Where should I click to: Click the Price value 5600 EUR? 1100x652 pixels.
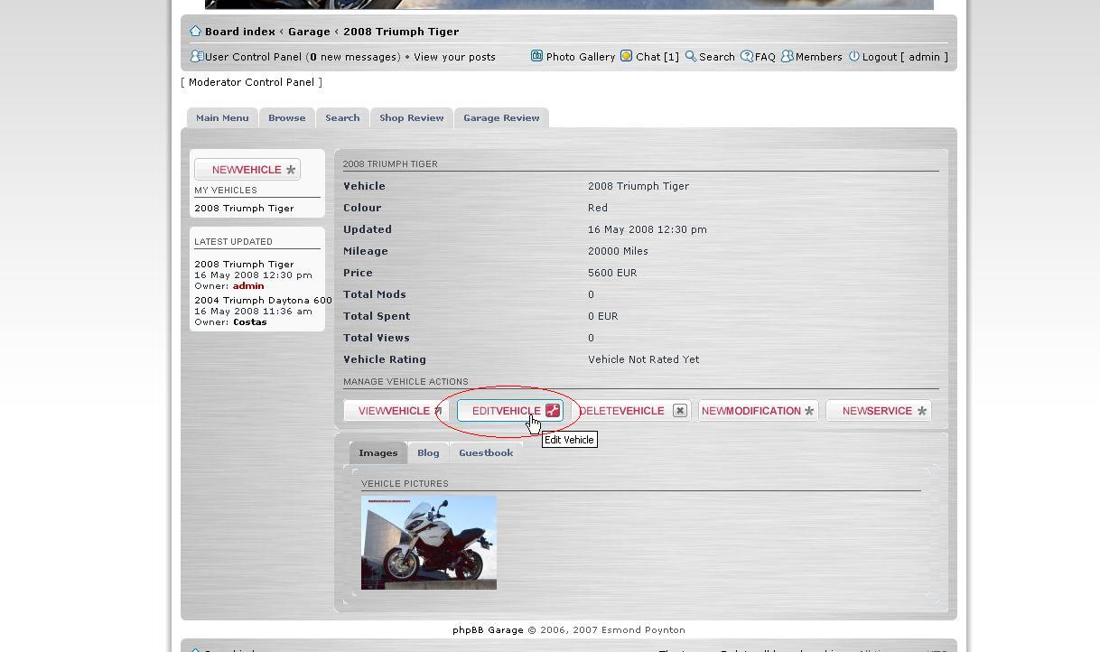[612, 273]
